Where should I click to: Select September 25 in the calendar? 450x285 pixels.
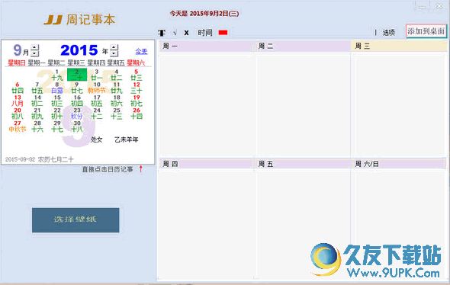pyautogui.click(x=117, y=114)
